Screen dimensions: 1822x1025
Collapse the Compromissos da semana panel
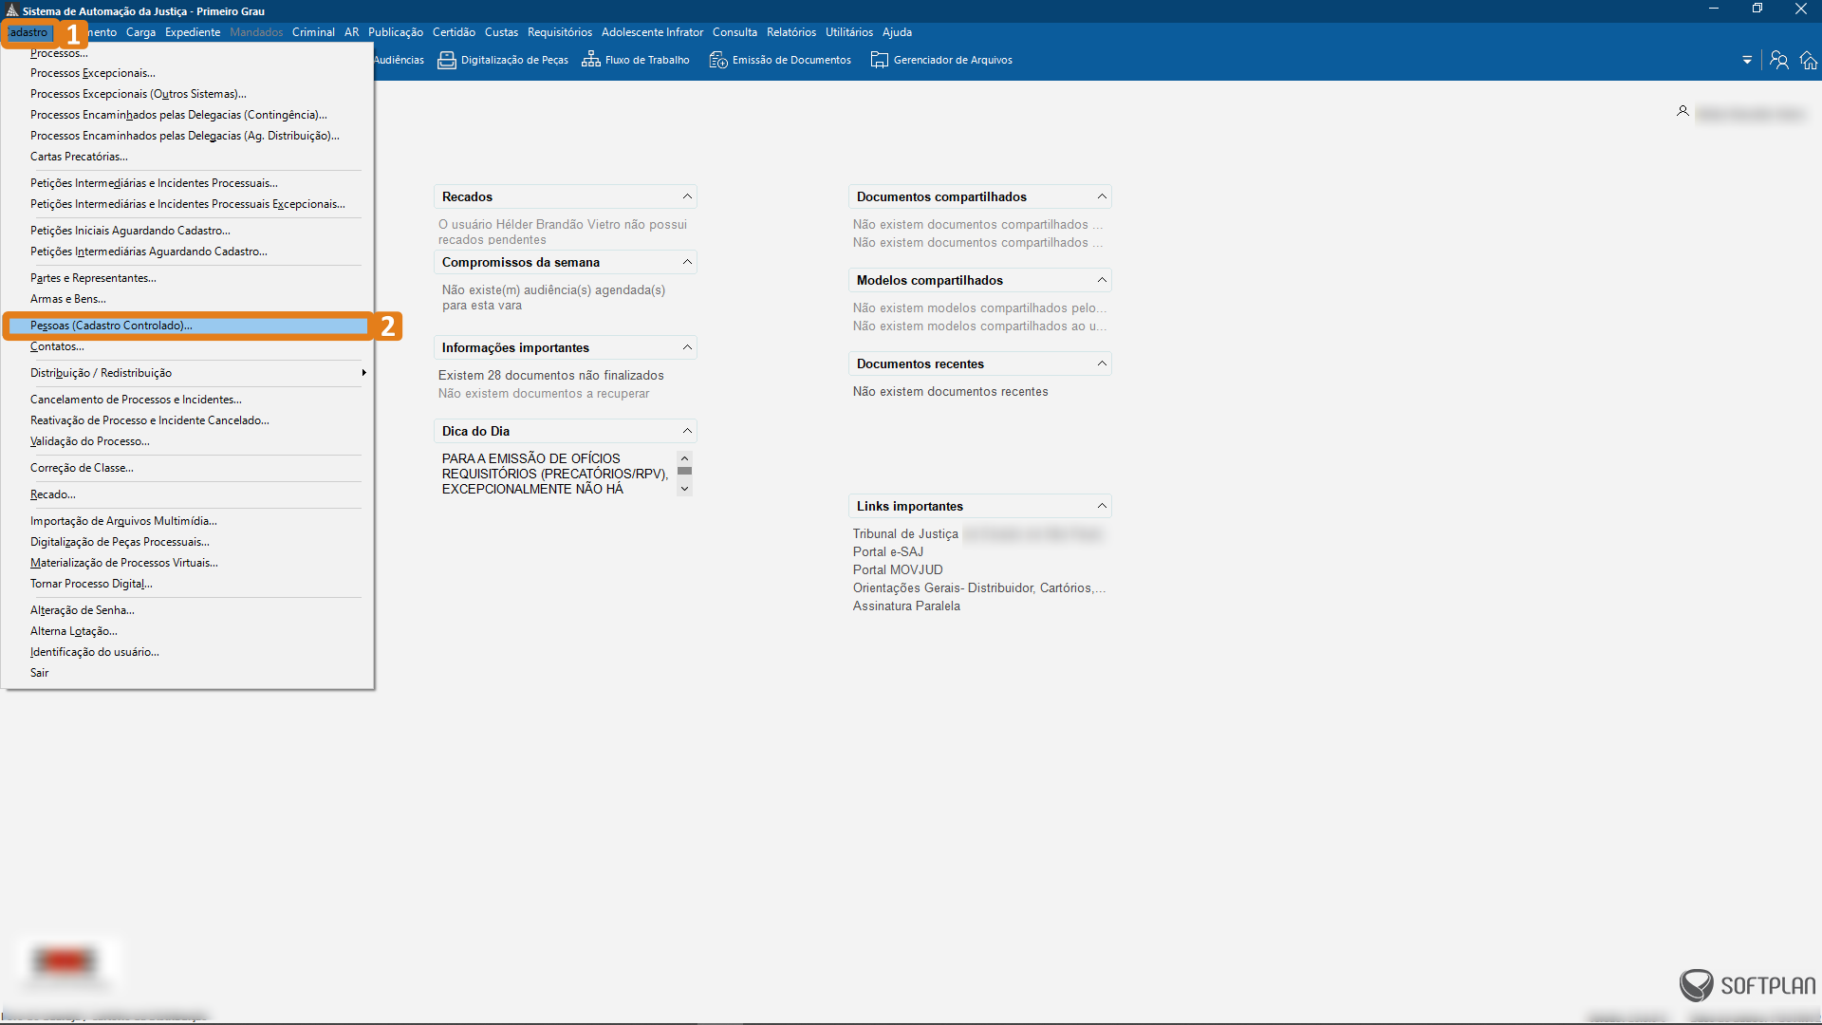[687, 262]
